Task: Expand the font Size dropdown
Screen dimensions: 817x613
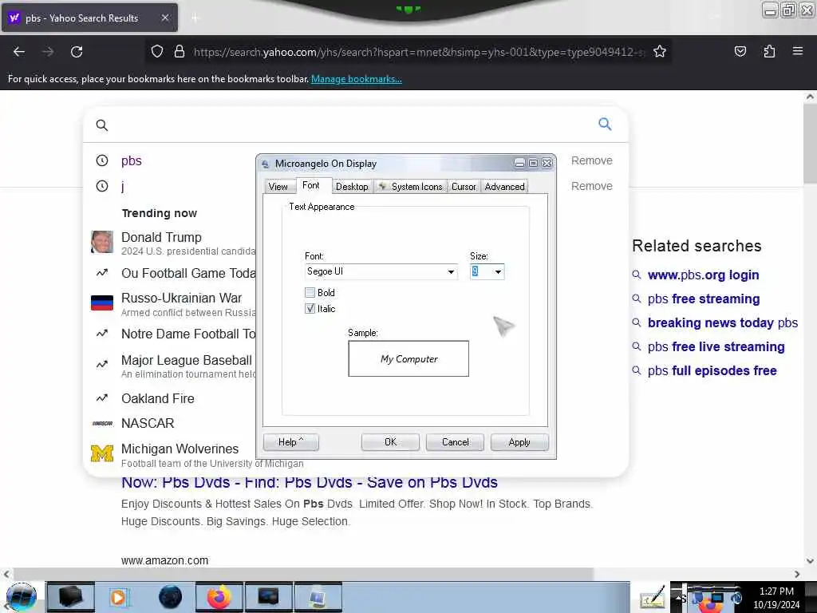Action: coord(498,271)
